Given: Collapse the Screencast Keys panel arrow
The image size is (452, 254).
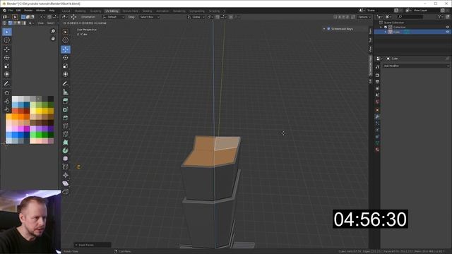Looking at the screenshot, I should 324,29.
